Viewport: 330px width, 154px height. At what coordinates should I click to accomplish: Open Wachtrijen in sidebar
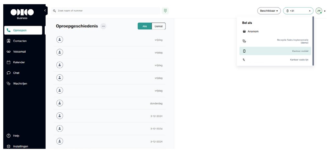[x=23, y=84]
